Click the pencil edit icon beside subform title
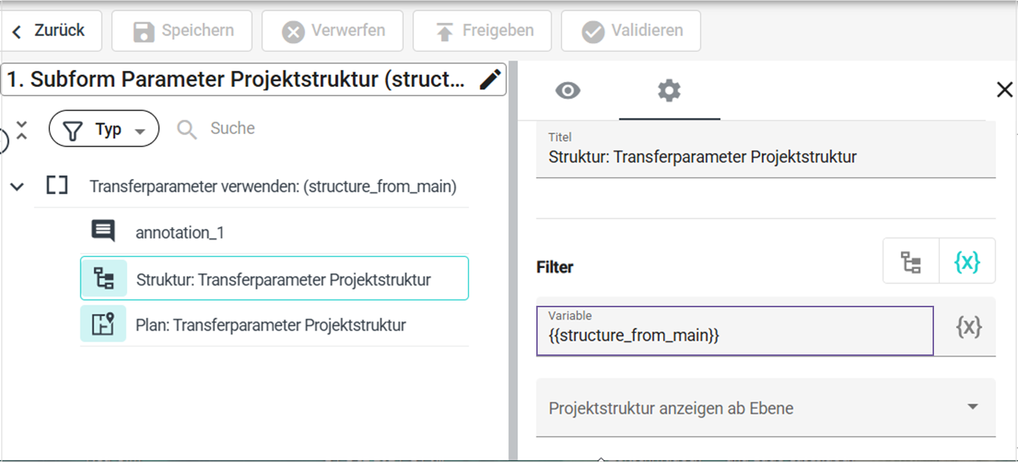This screenshot has width=1018, height=462. [490, 80]
